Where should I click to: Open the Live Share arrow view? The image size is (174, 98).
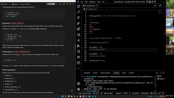(79, 57)
